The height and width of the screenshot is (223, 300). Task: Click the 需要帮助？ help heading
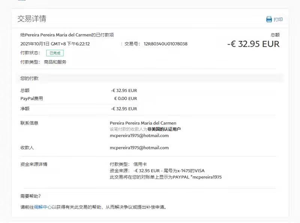coord(31,196)
